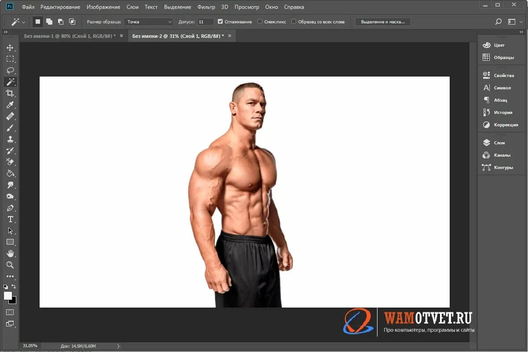The height and width of the screenshot is (352, 528).
Task: Open the Редактирование menu
Action: (x=60, y=7)
